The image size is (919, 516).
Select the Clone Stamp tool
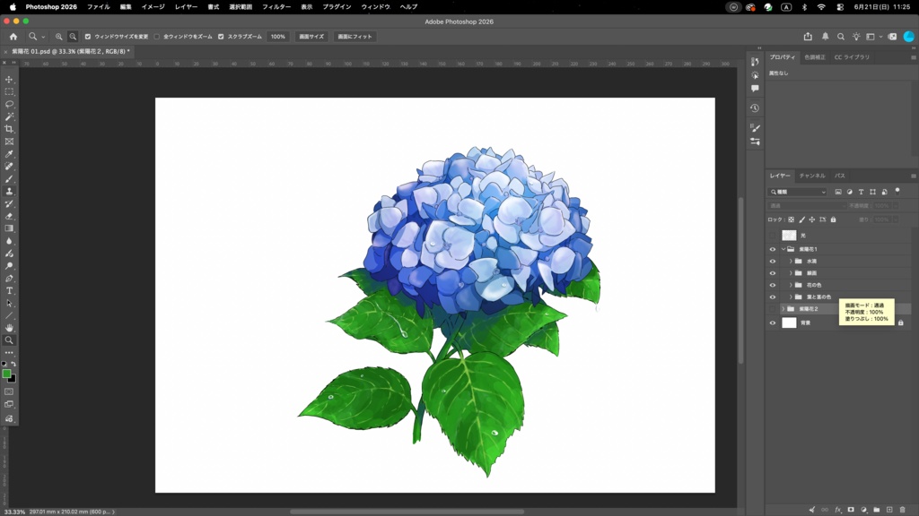pos(9,192)
